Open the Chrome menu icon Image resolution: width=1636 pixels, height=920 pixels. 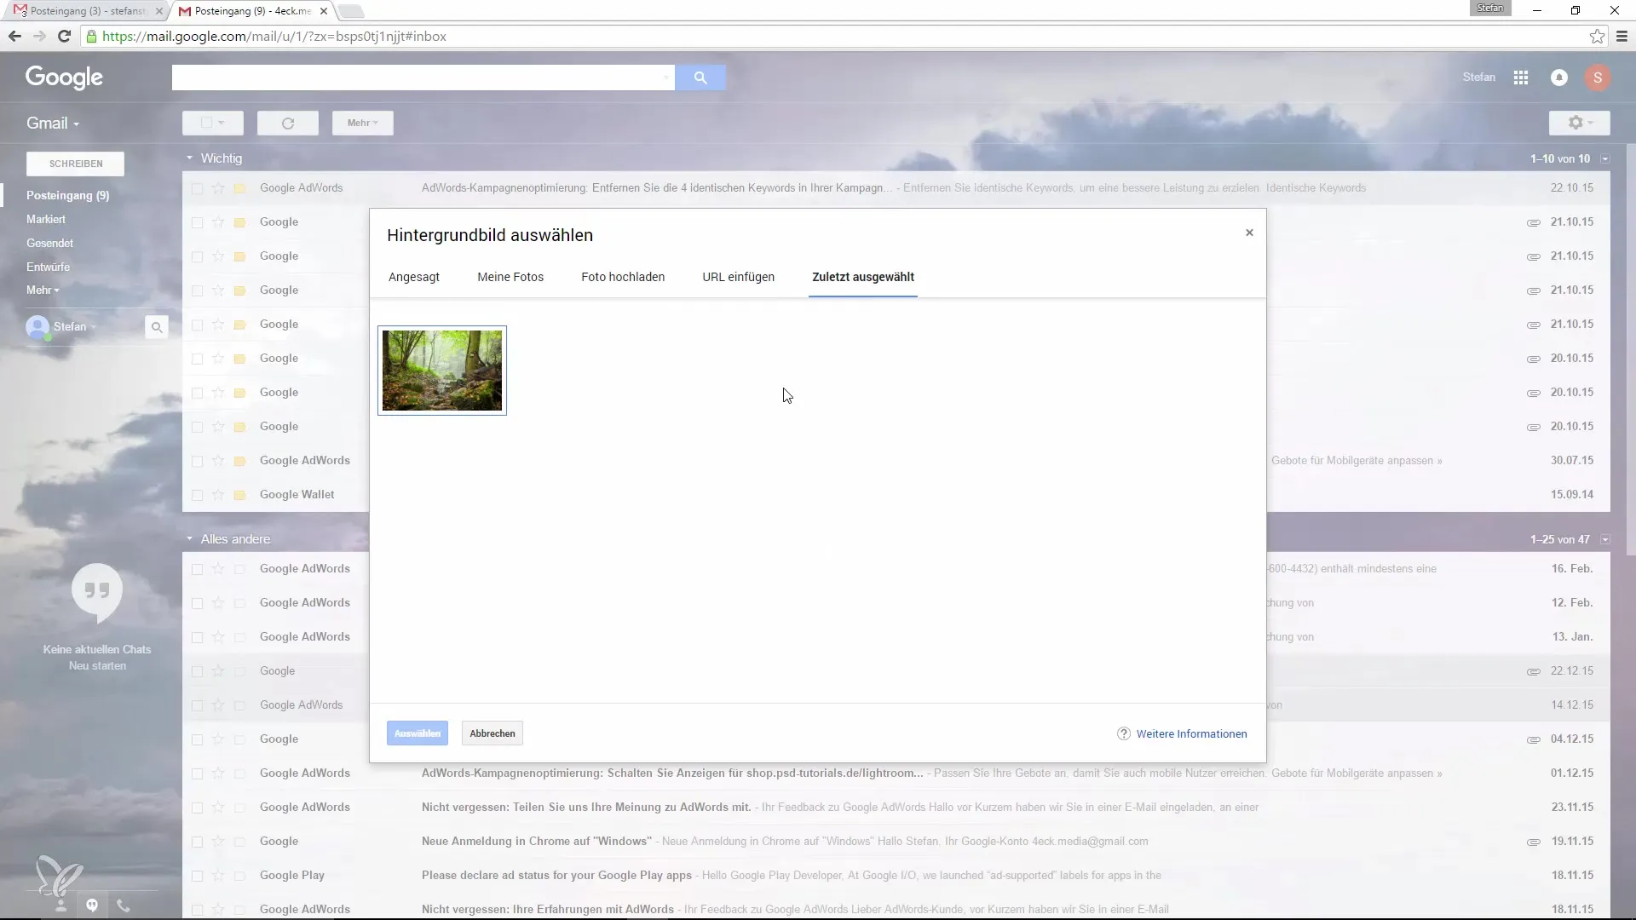point(1622,37)
